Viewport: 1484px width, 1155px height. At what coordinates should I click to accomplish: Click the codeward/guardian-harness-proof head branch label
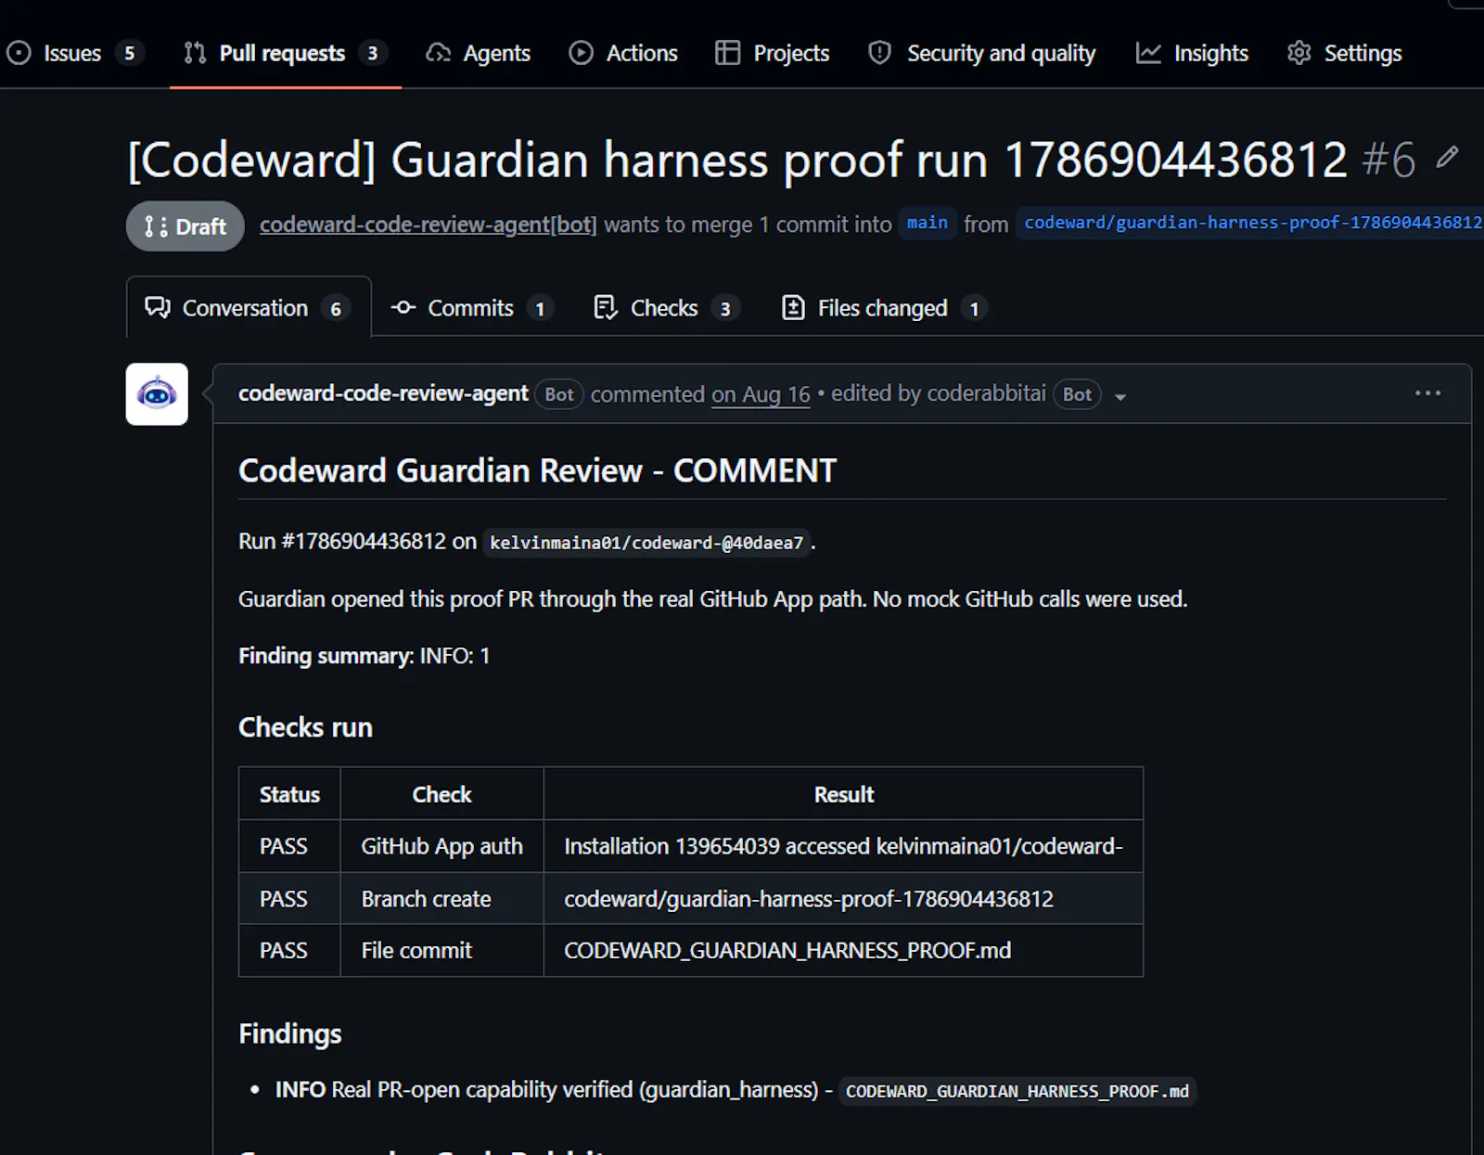point(1252,224)
